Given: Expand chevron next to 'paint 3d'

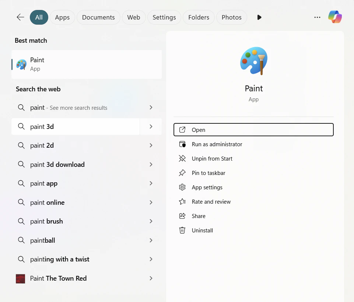Looking at the screenshot, I should (x=151, y=126).
